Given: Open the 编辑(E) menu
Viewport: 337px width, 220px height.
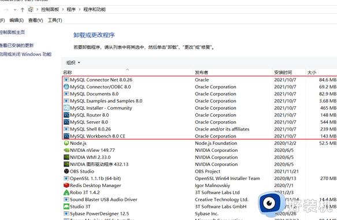Looking at the screenshot, I should click(17, 20).
